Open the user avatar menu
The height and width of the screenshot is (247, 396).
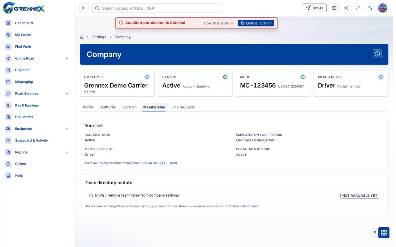pyautogui.click(x=383, y=8)
